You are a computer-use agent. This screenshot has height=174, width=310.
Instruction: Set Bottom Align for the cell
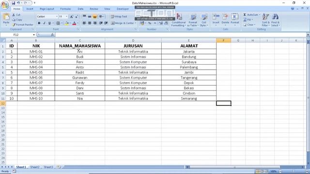pos(95,16)
